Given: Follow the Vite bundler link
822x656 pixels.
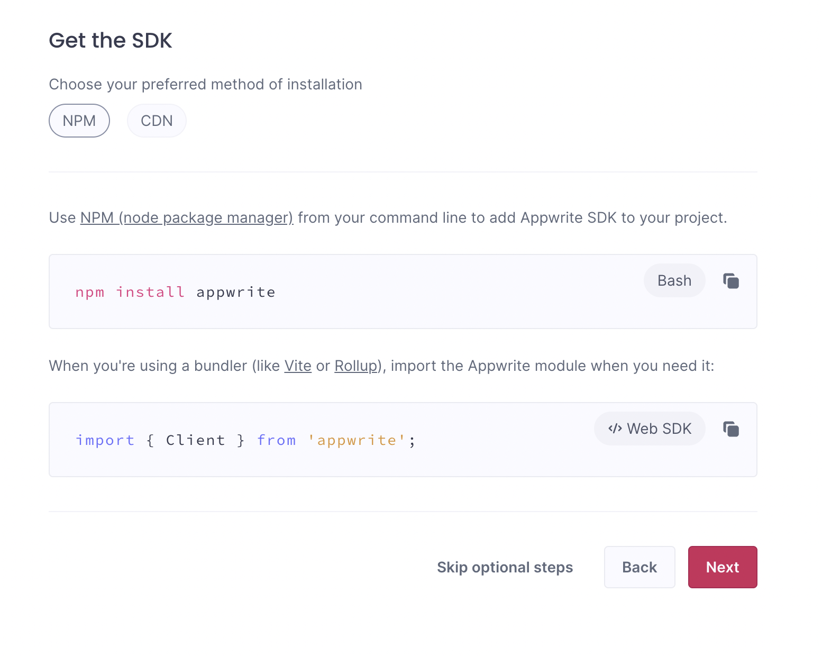Looking at the screenshot, I should coord(298,366).
